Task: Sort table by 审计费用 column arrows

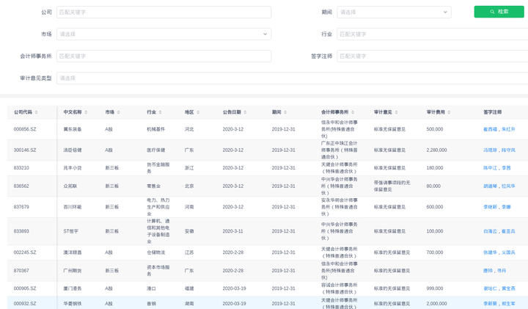Action: 450,112
